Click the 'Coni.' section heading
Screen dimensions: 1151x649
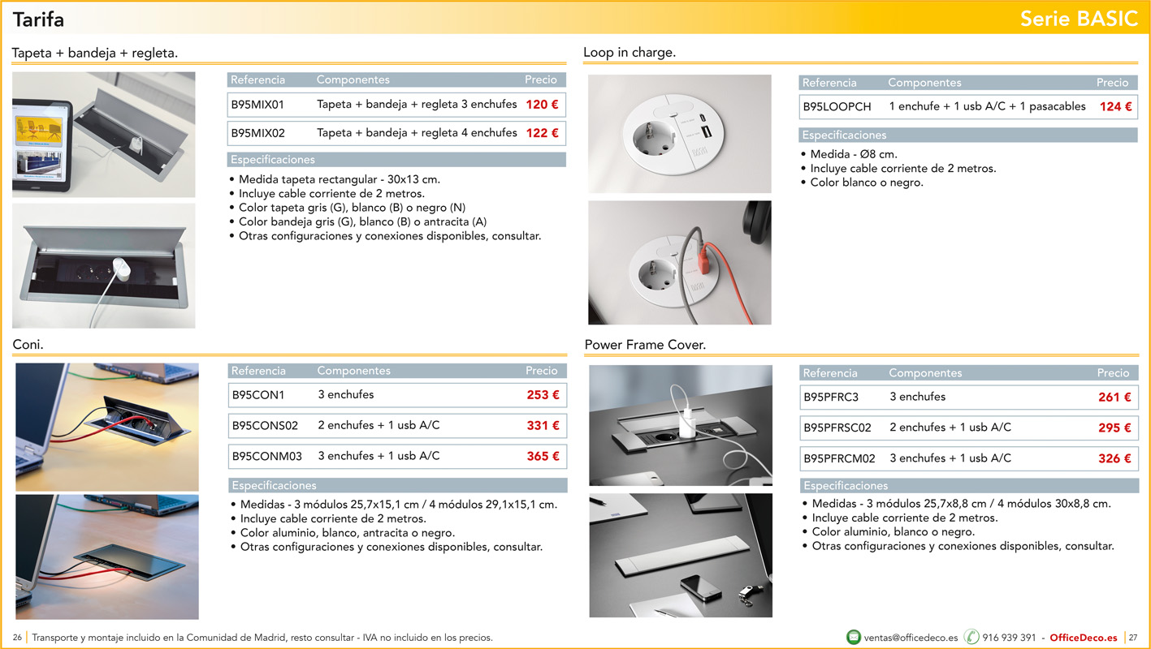tap(28, 345)
